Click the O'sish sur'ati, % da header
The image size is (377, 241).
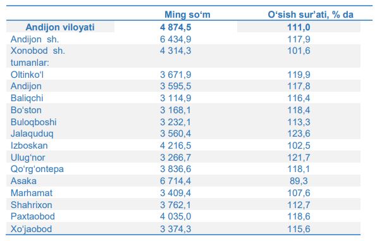click(311, 15)
